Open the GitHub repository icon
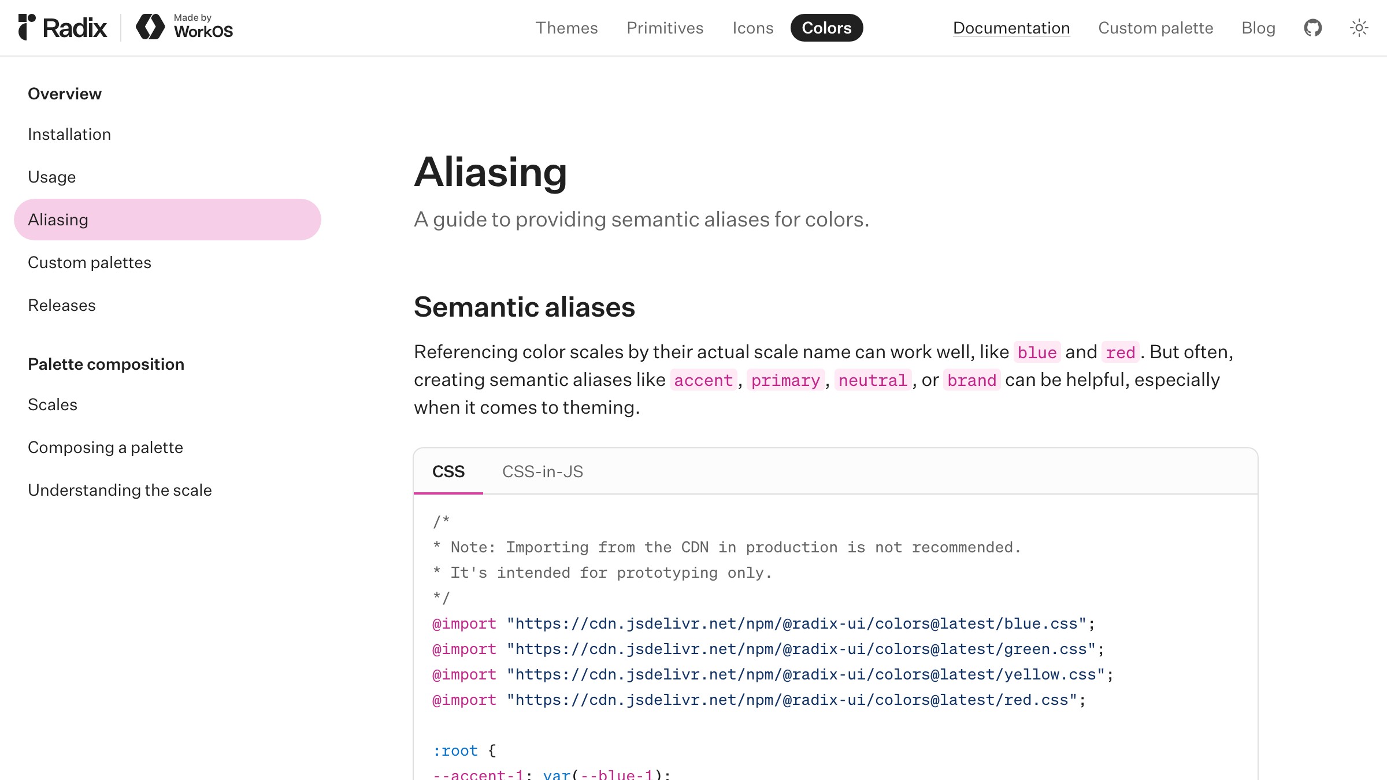Viewport: 1387px width, 780px height. (1313, 27)
